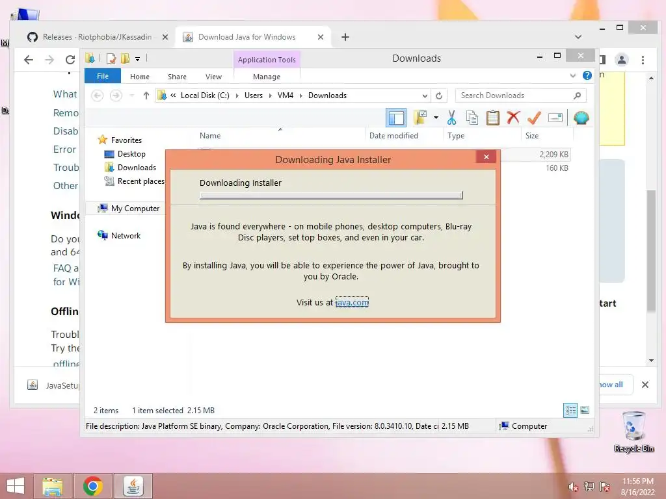Screen dimensions: 666x499
Task: Click the Paste clipboard icon
Action: coord(493,118)
